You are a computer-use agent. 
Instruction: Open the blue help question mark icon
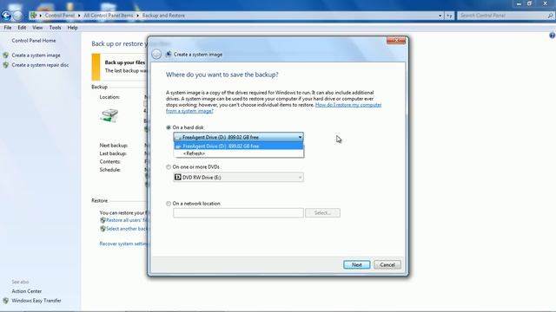[553, 36]
